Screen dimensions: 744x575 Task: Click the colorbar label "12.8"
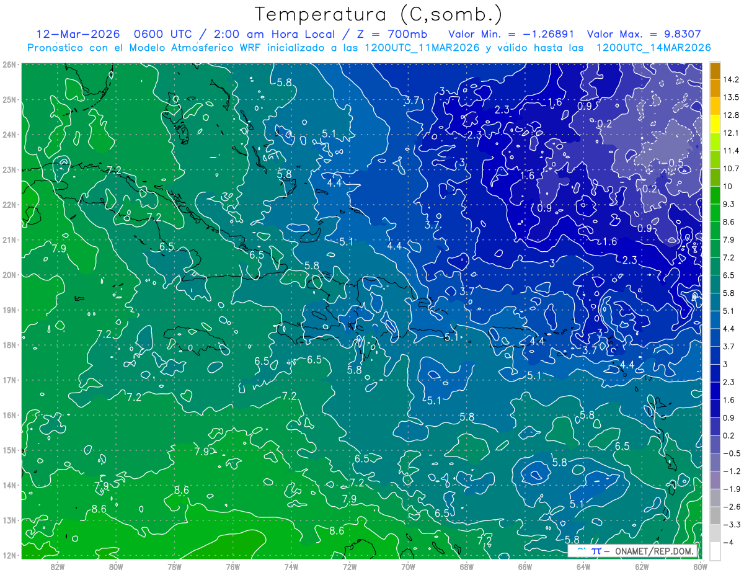(x=732, y=115)
